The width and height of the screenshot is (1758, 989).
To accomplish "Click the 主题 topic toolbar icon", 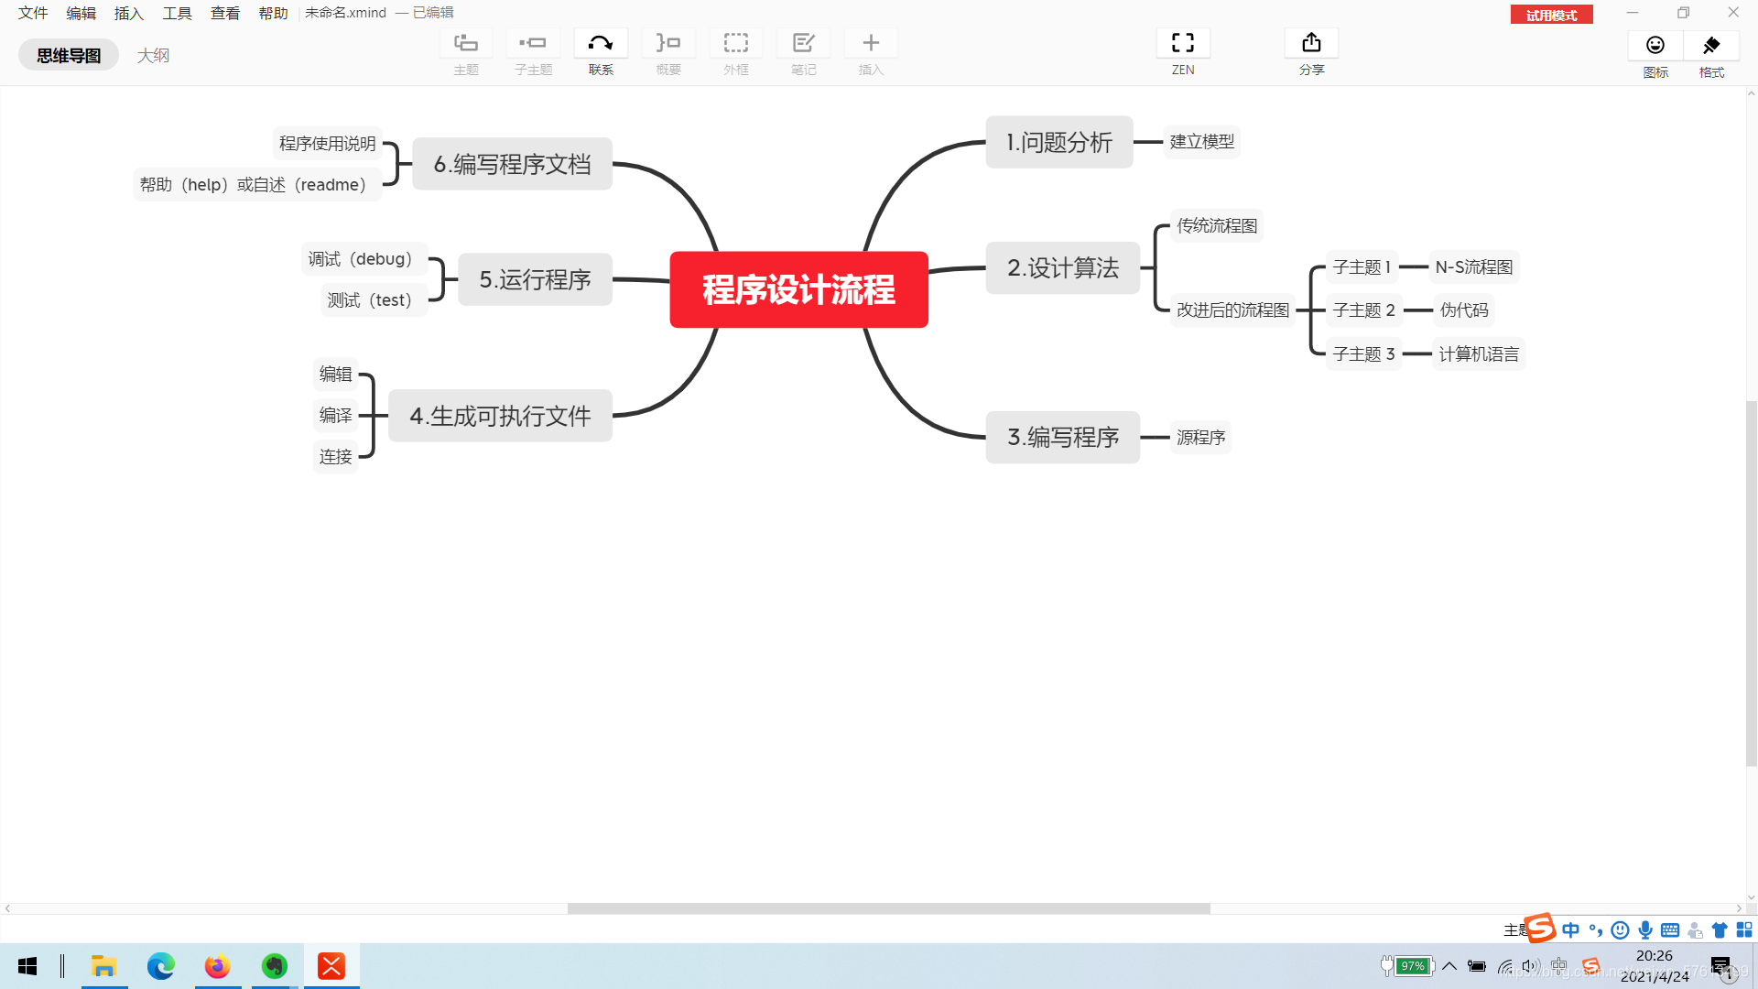I will coord(466,44).
